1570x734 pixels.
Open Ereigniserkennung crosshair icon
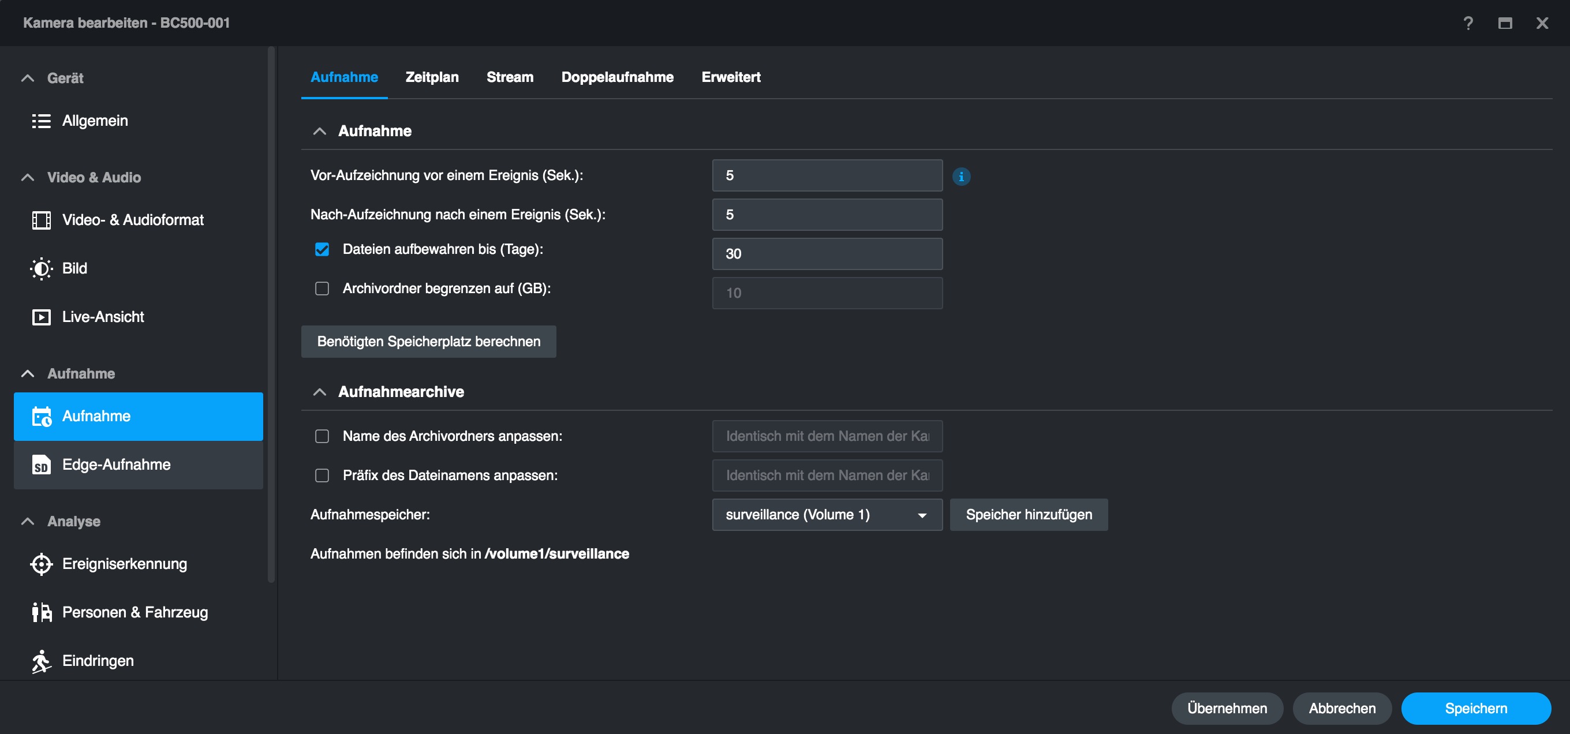pos(41,564)
